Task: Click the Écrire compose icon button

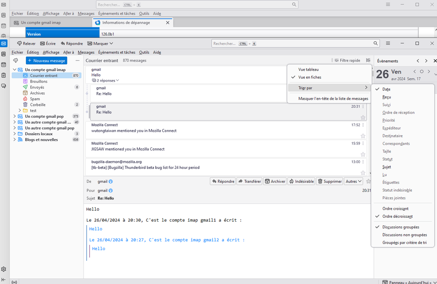Action: pos(48,44)
